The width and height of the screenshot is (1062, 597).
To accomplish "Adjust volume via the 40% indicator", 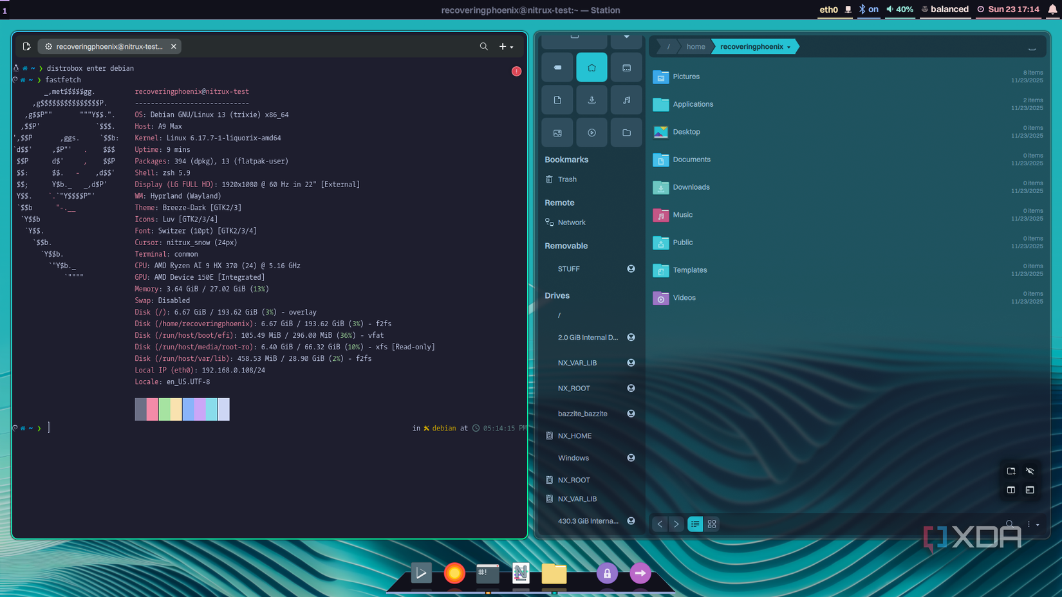I will (x=899, y=10).
